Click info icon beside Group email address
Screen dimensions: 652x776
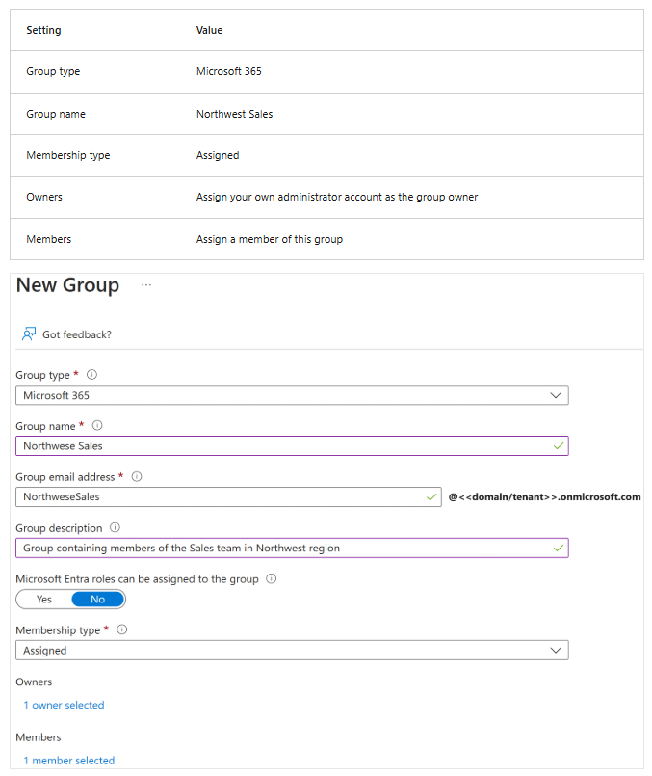(x=137, y=476)
